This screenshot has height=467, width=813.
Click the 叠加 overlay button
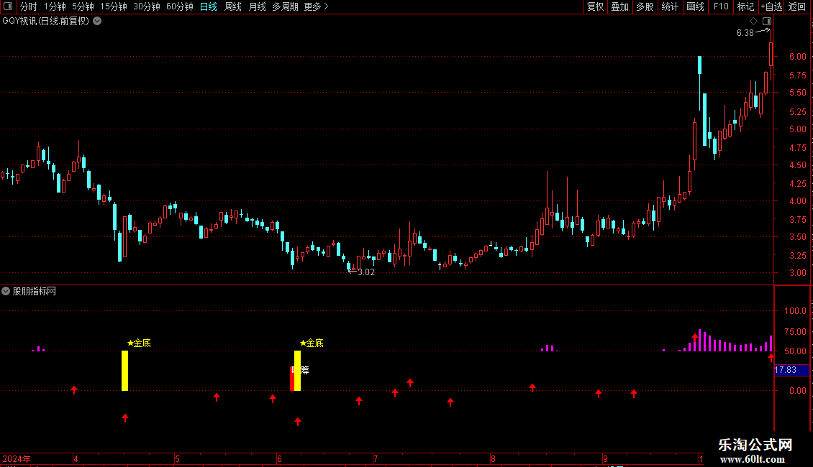point(620,6)
